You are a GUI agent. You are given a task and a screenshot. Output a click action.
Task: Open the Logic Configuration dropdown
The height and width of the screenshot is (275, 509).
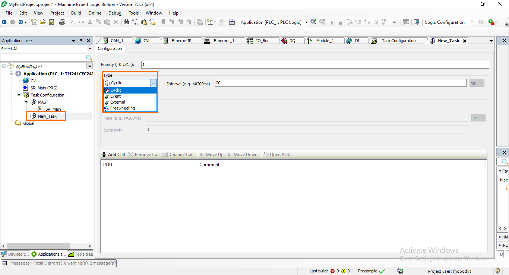[472, 22]
